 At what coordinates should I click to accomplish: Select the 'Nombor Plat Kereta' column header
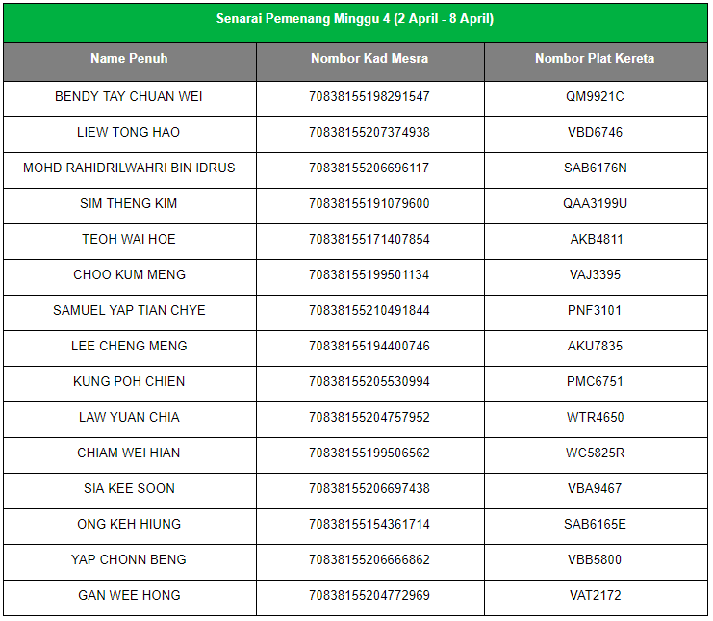[595, 59]
